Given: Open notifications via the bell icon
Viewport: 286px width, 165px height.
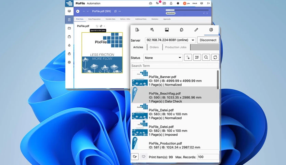Looking at the screenshot, I should point(171,3).
